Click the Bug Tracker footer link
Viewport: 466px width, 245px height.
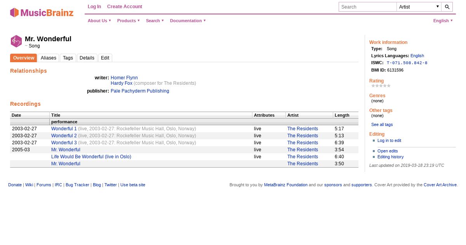[x=77, y=185]
